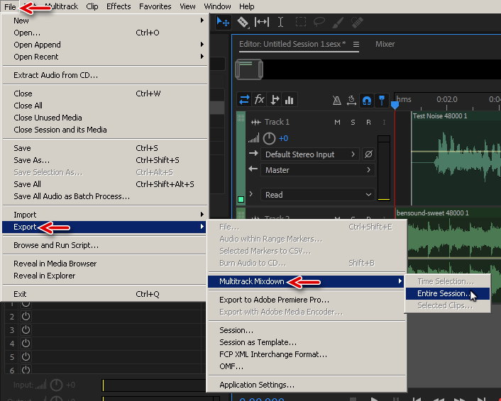This screenshot has width=501, height=401.
Task: Choose OMF export option
Action: (307, 366)
